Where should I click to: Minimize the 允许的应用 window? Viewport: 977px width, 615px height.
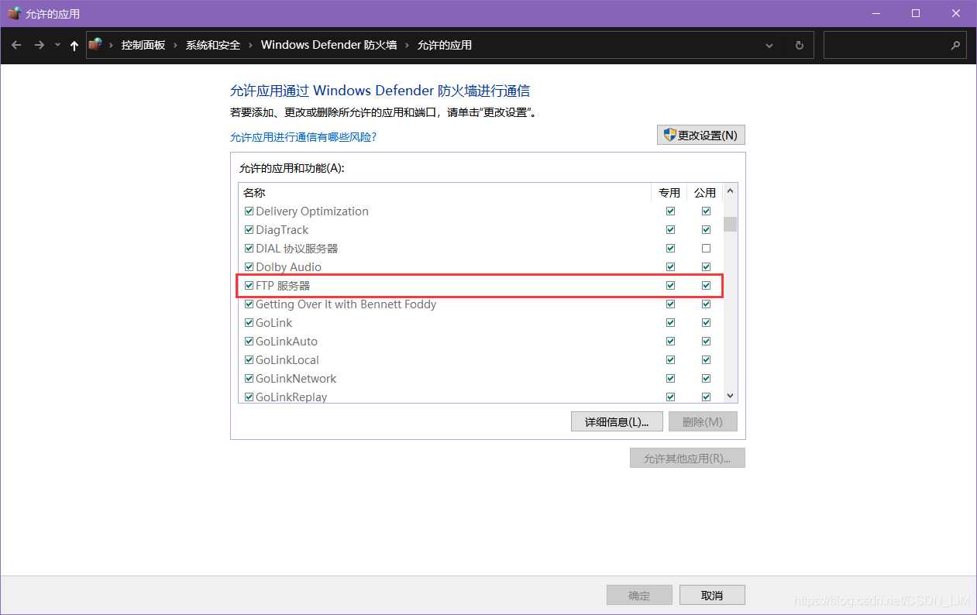876,13
